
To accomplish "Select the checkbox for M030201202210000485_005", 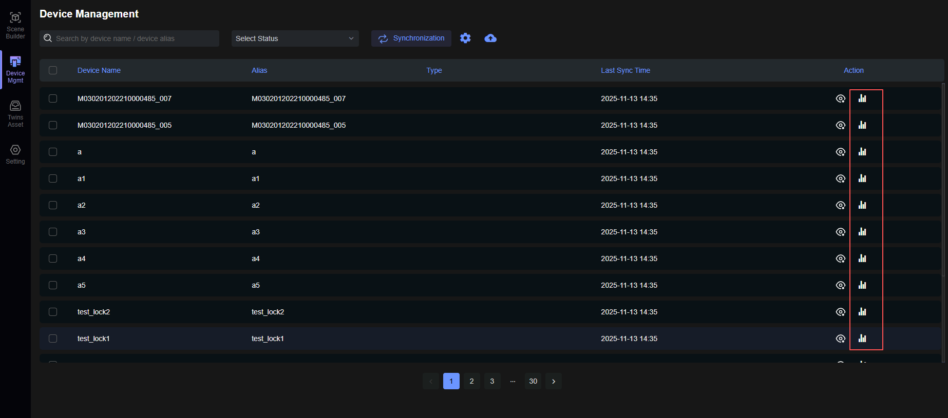I will coord(53,125).
